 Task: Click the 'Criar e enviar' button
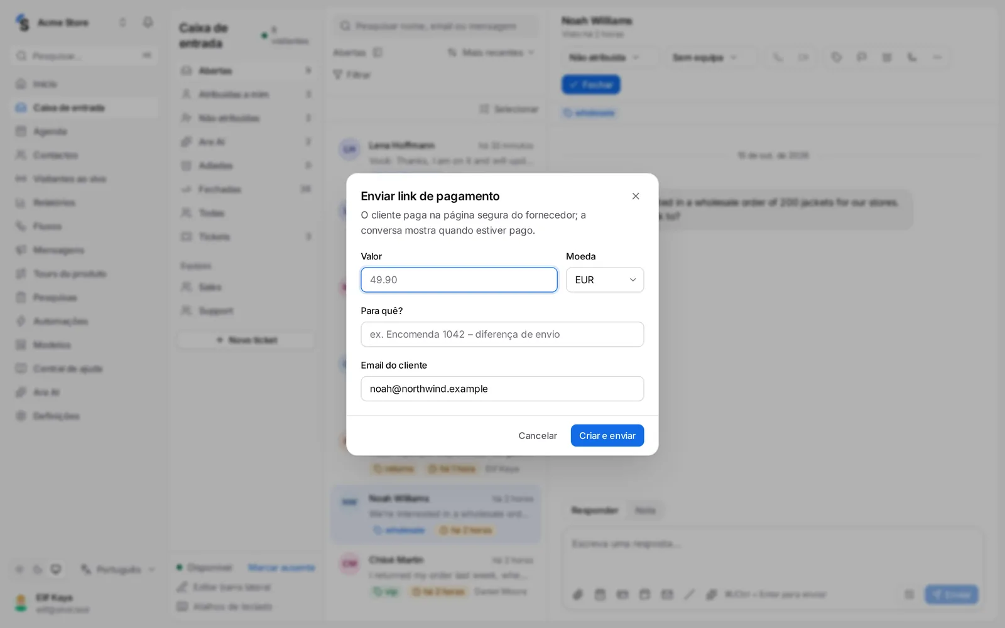607,436
